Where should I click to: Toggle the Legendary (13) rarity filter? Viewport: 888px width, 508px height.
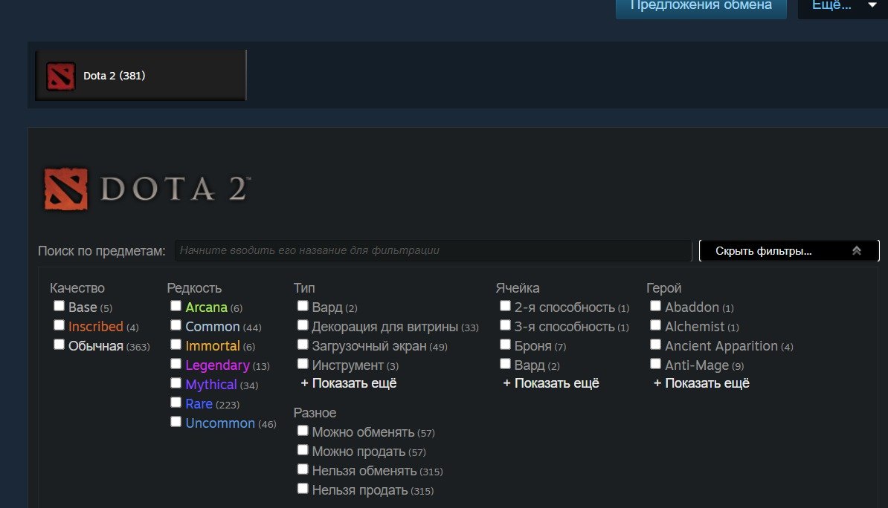coord(176,364)
